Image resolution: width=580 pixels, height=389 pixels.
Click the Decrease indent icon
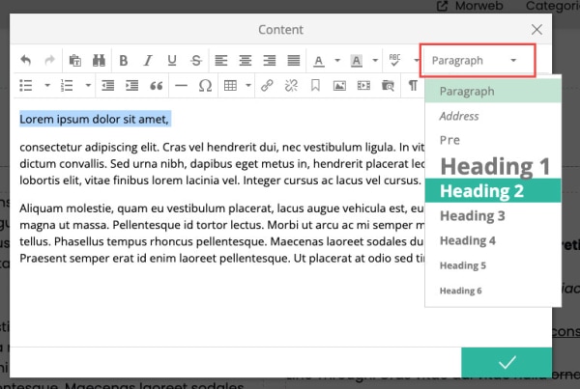coord(108,85)
